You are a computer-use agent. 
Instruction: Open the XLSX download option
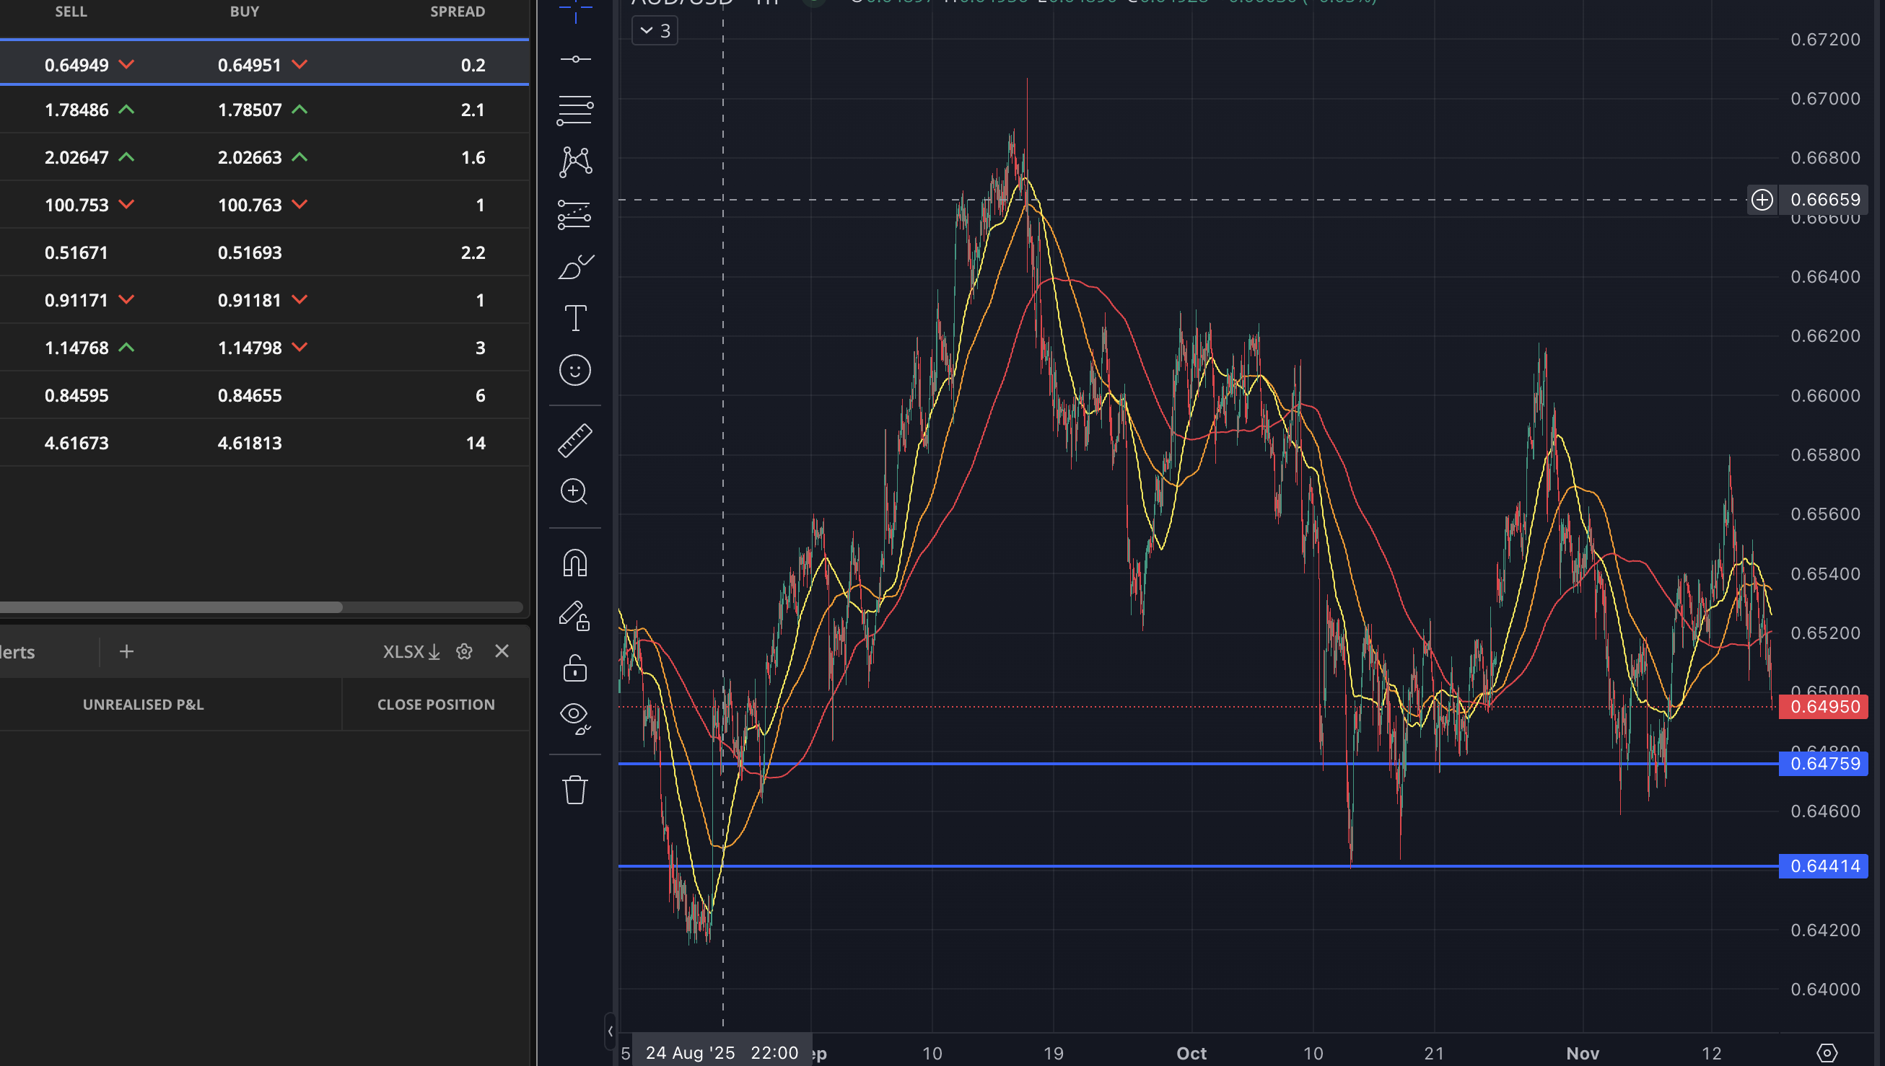tap(411, 651)
